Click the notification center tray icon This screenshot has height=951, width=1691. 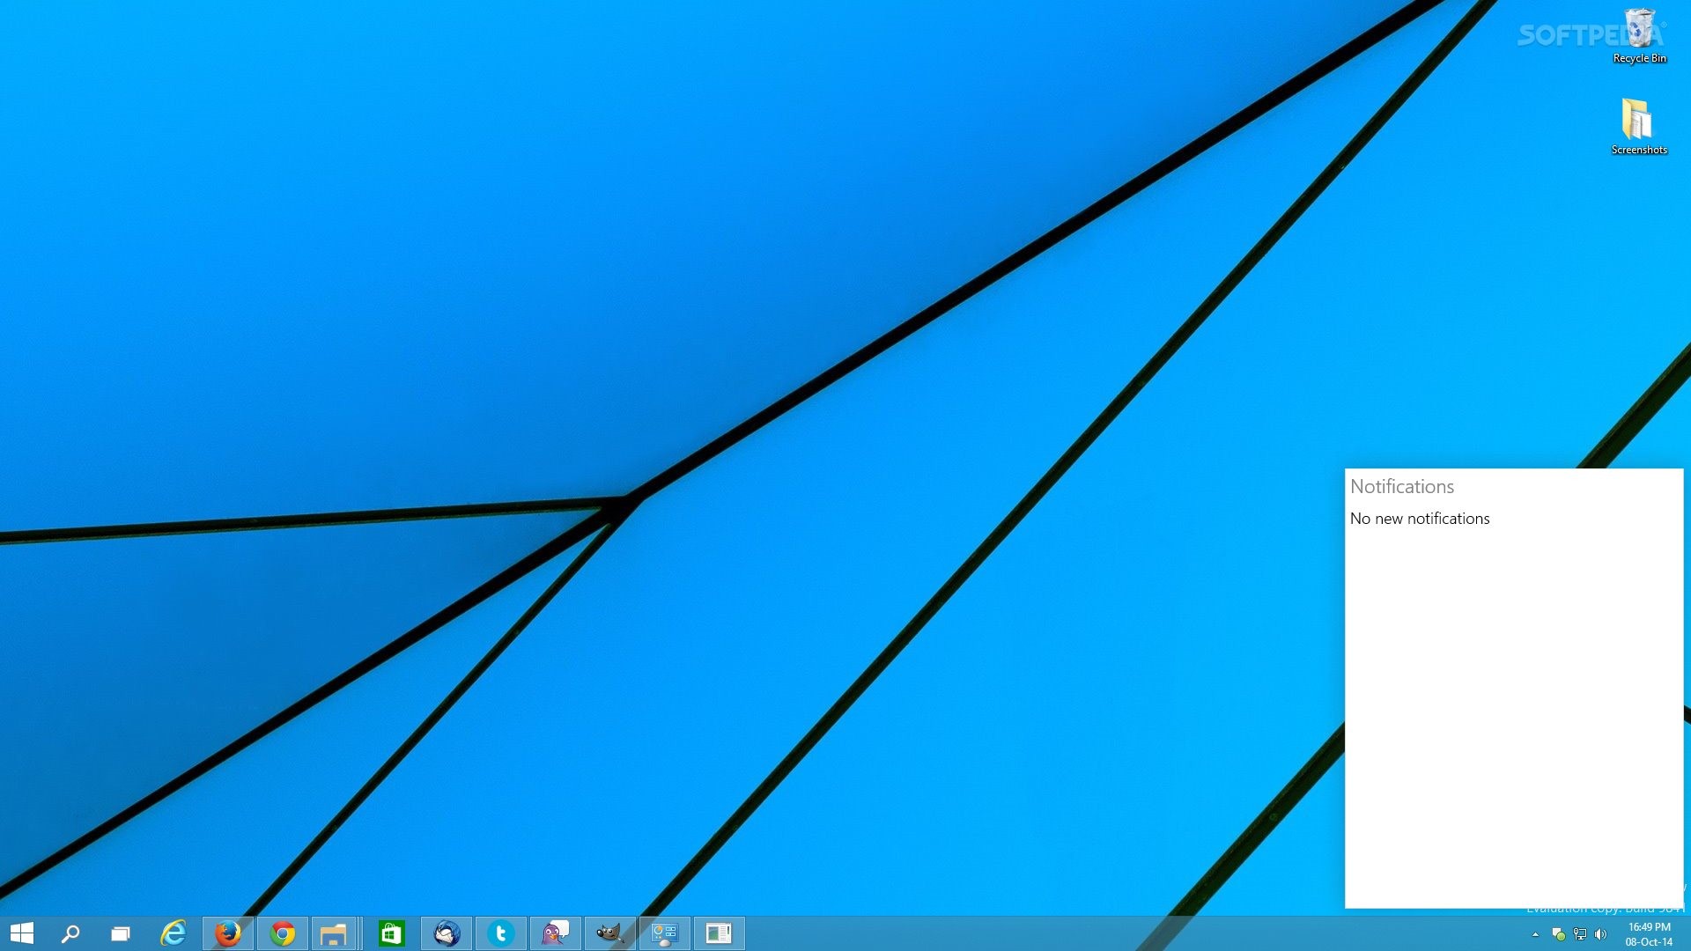coord(1558,934)
